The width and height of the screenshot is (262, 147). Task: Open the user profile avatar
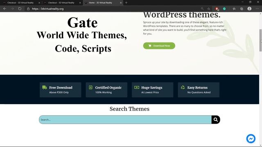[249, 9]
